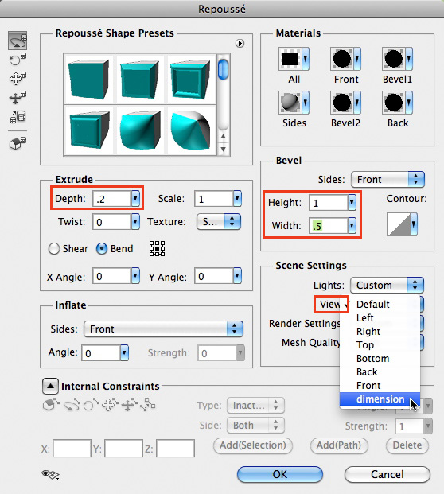Choose the inset bevel frame cube preset
The height and width of the screenshot is (494, 444).
[191, 79]
